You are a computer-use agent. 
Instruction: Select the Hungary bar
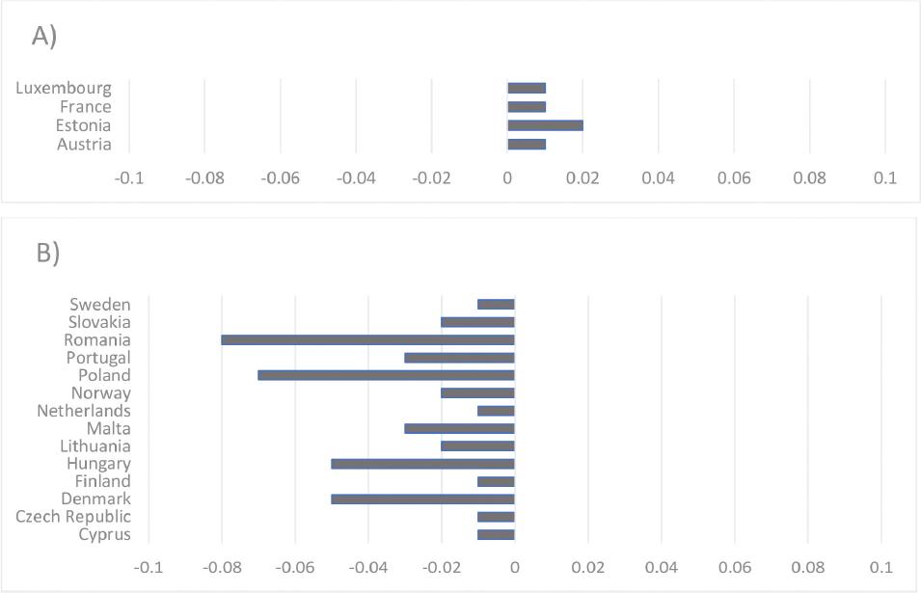422,464
